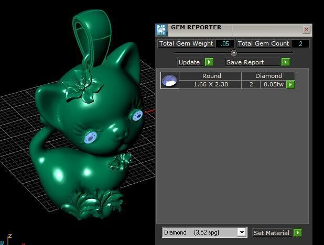This screenshot has height=245, width=324.
Task: Select the cat's right eye gem
Action: click(x=90, y=137)
